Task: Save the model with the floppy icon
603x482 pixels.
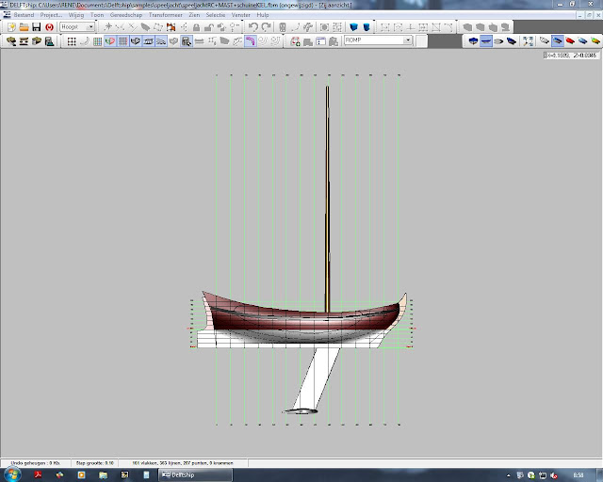Action: pyautogui.click(x=37, y=27)
